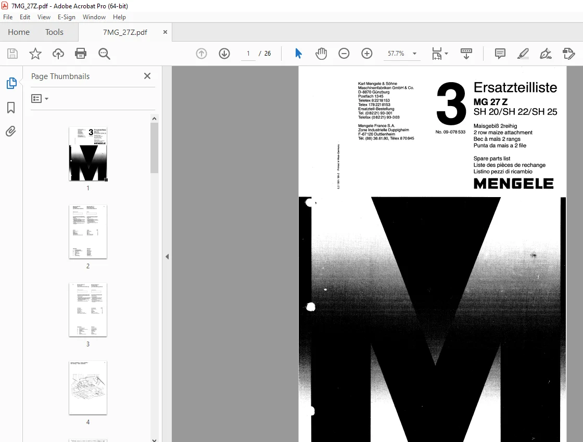Click the fit page width icon

(x=437, y=54)
